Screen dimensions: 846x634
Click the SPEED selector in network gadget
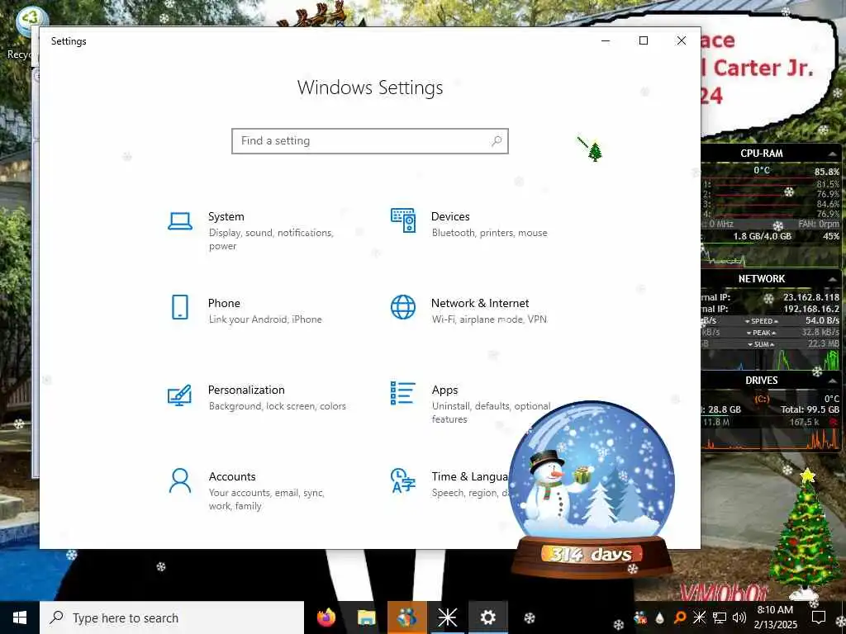click(x=762, y=321)
